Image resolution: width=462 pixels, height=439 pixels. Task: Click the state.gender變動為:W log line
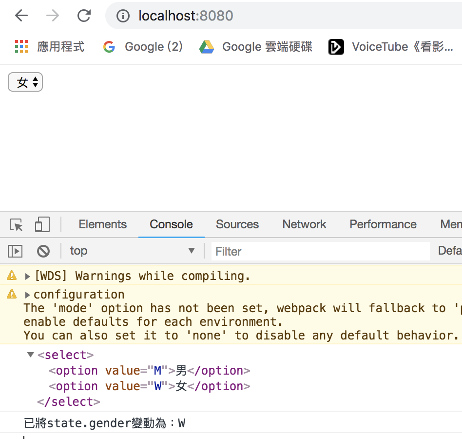click(x=105, y=423)
